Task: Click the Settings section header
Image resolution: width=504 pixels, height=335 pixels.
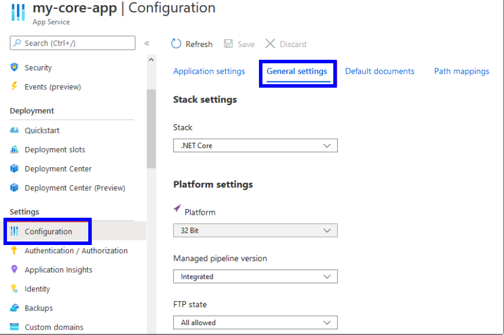Action: (x=24, y=211)
